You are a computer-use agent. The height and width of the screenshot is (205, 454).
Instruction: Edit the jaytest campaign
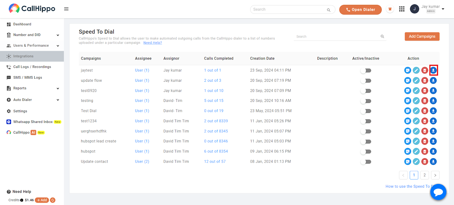[x=416, y=70]
